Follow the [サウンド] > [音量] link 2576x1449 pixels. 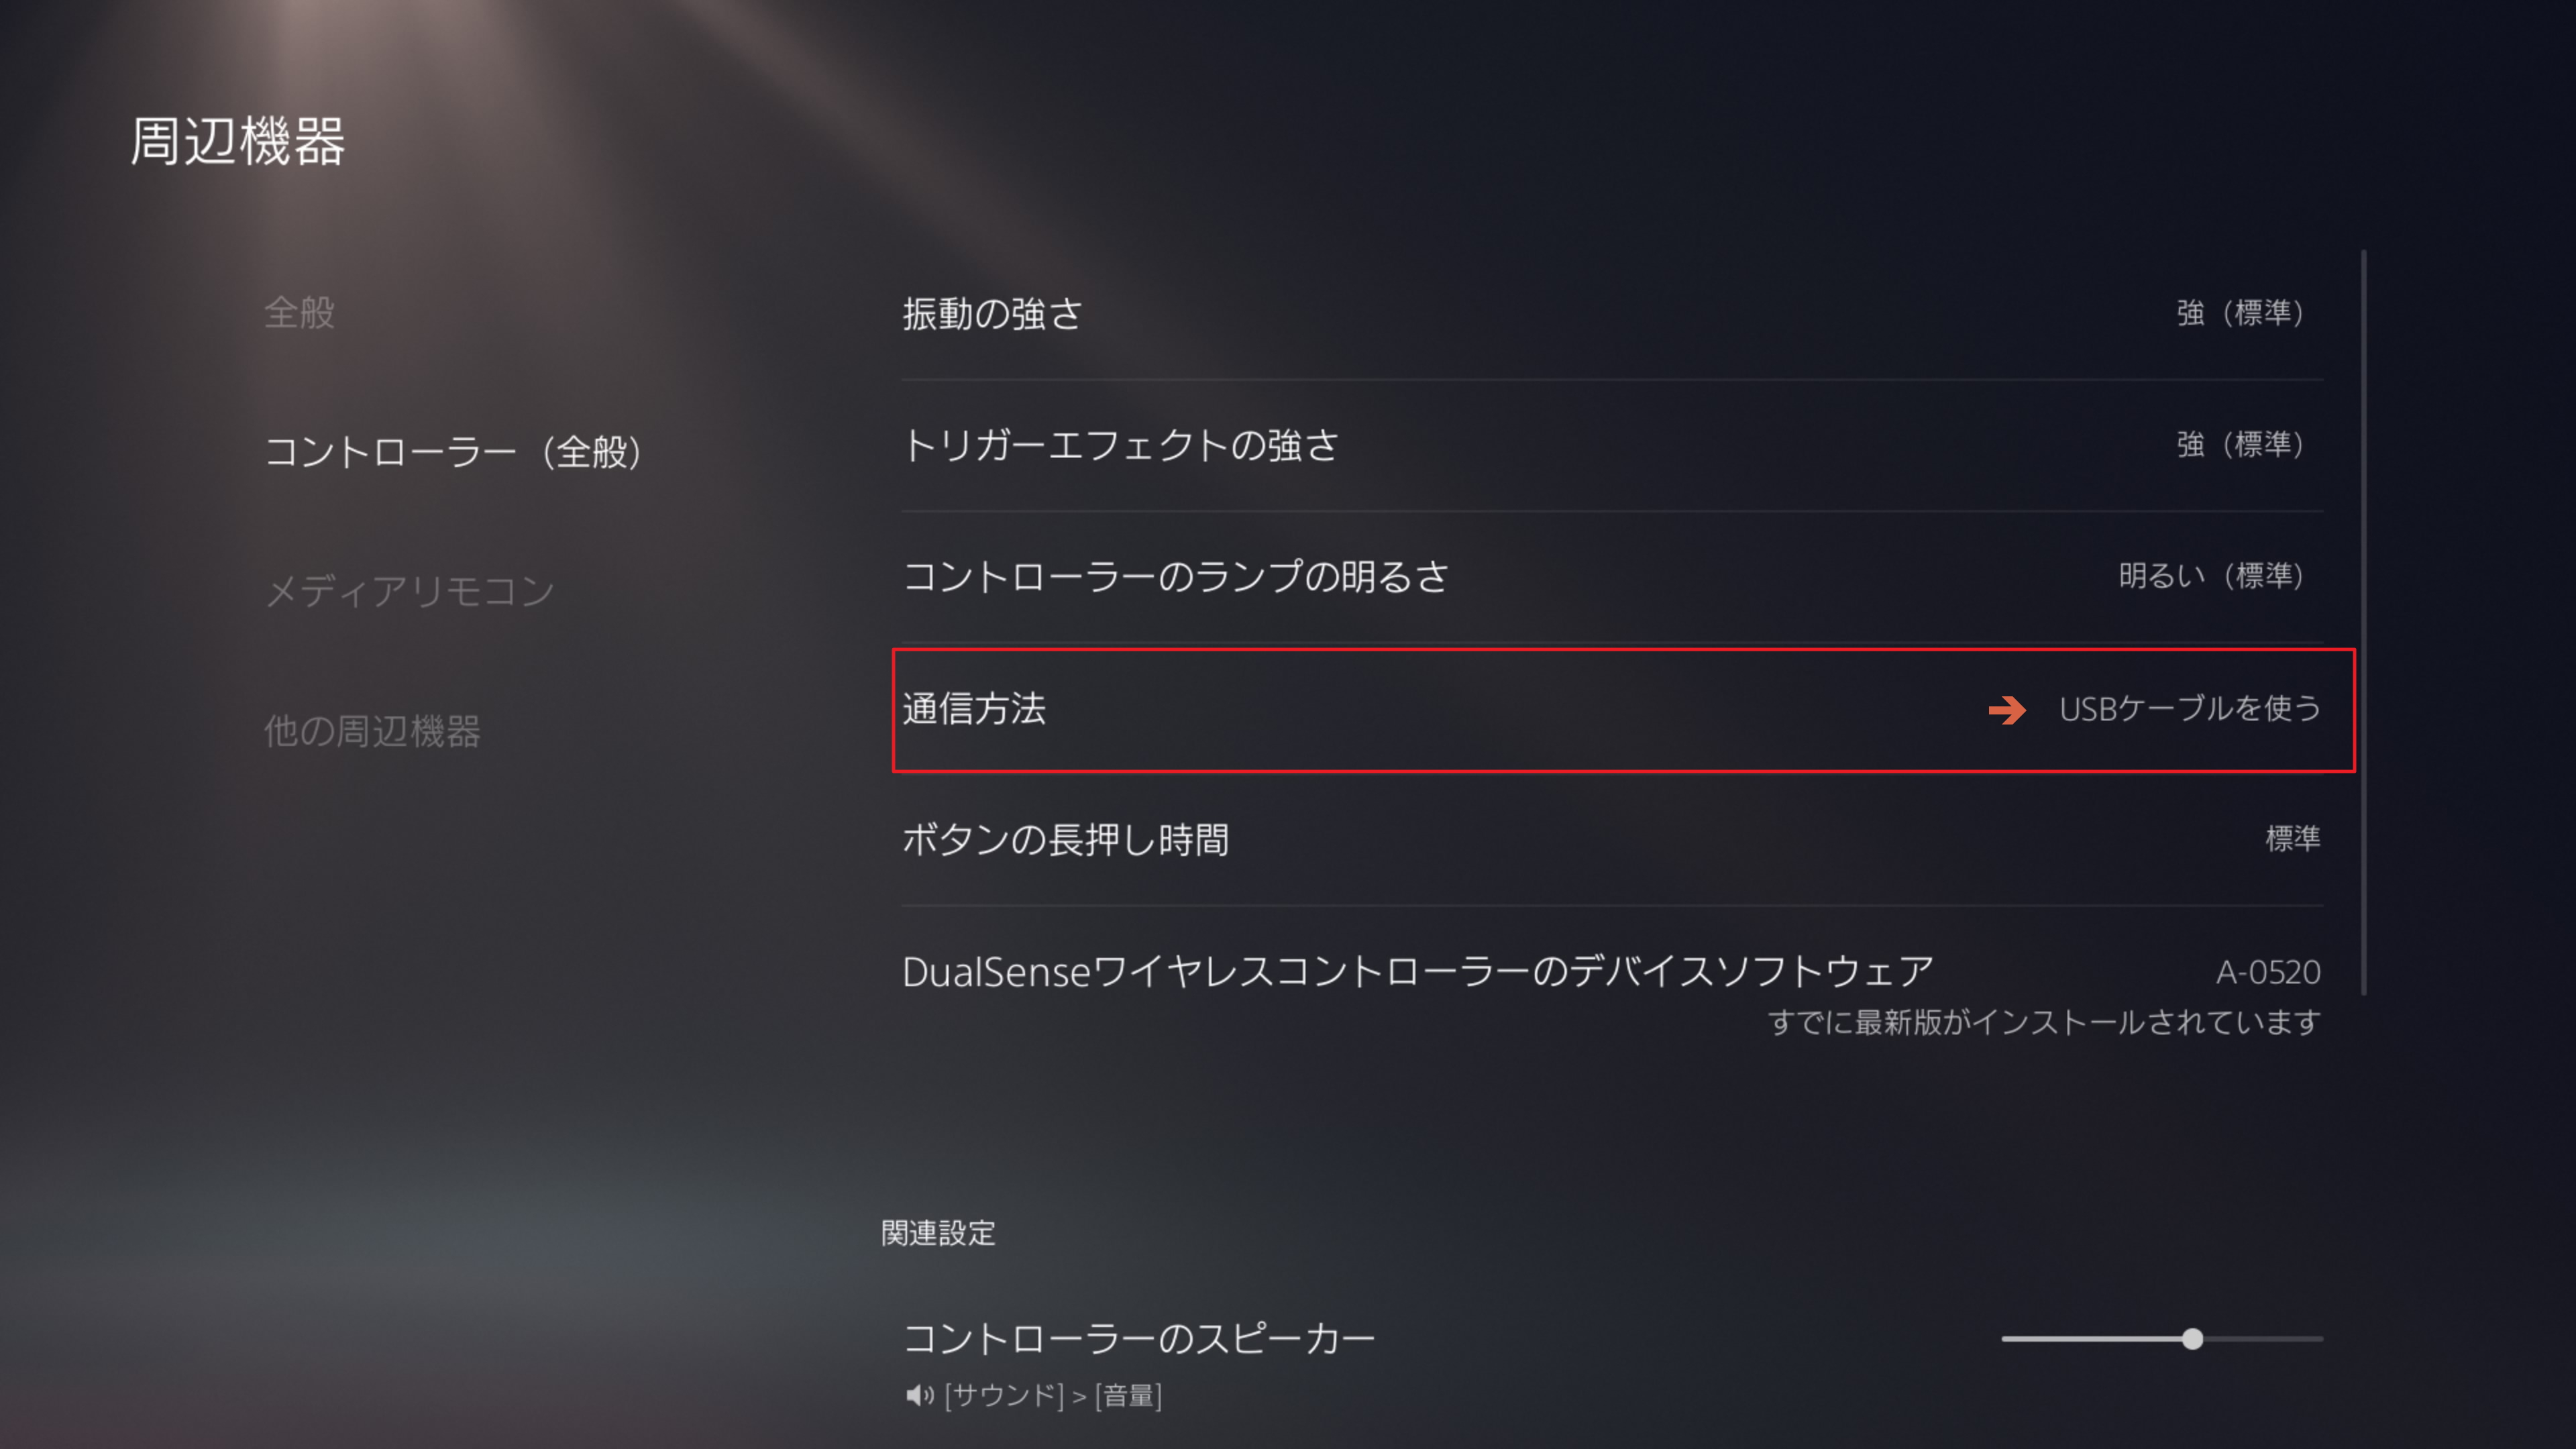1053,1395
